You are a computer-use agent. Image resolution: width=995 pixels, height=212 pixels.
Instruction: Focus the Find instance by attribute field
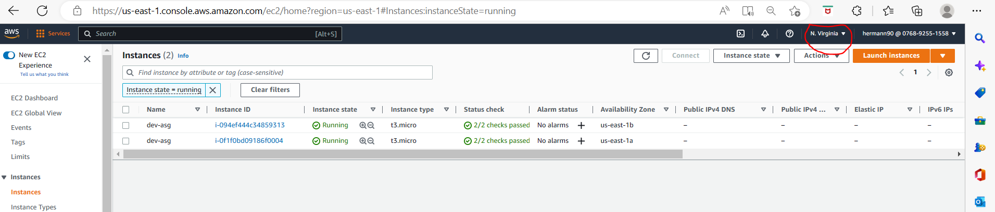[x=277, y=73]
